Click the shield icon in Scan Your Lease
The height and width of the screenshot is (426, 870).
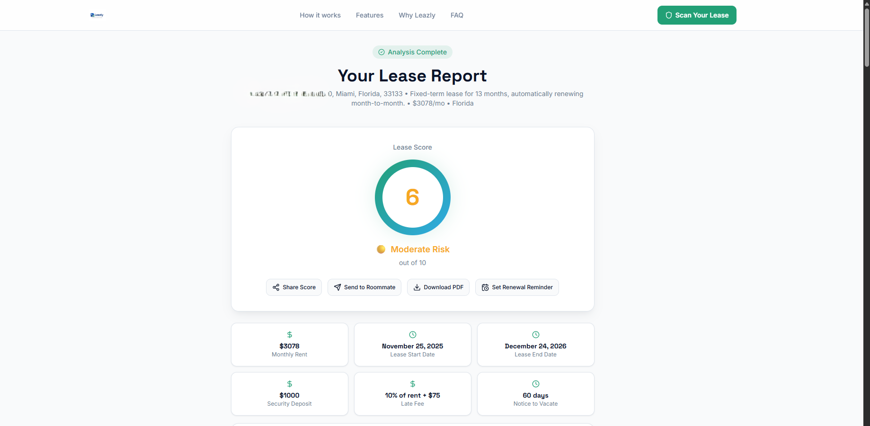pyautogui.click(x=669, y=15)
